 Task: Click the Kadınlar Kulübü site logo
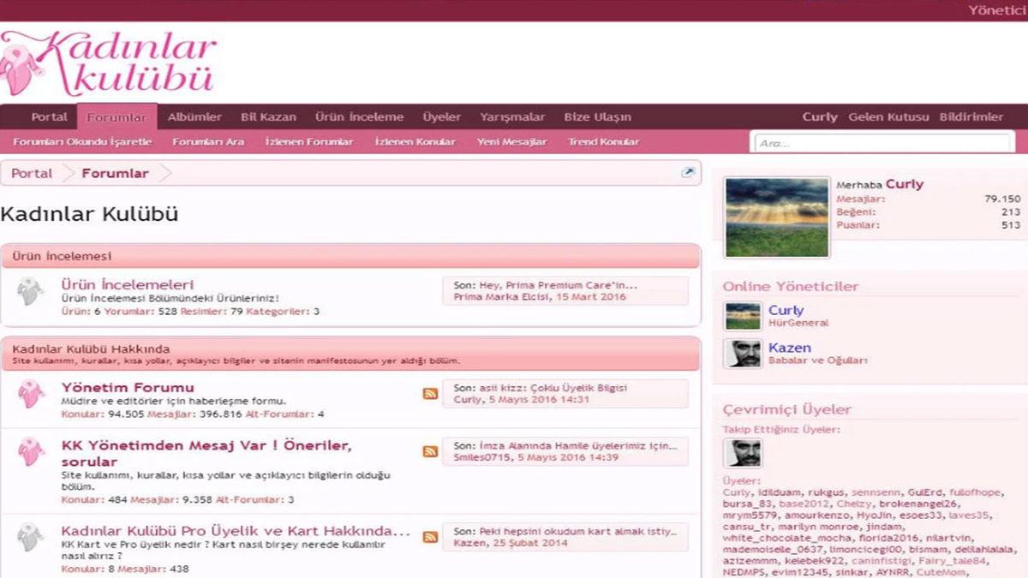tap(107, 63)
